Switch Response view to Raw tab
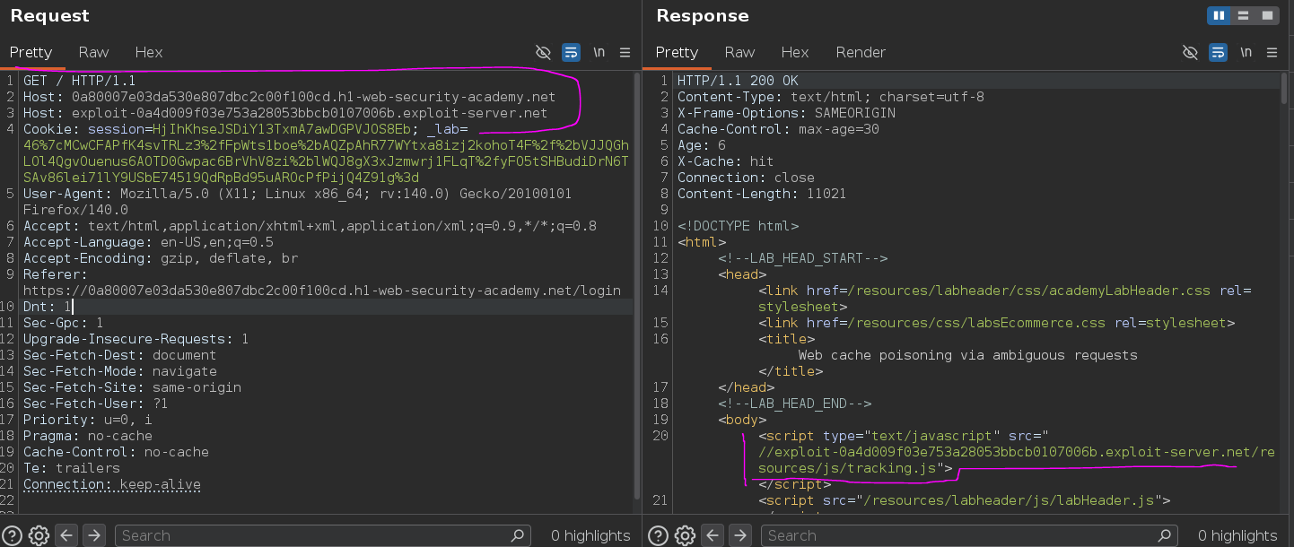This screenshot has width=1294, height=547. tap(739, 52)
